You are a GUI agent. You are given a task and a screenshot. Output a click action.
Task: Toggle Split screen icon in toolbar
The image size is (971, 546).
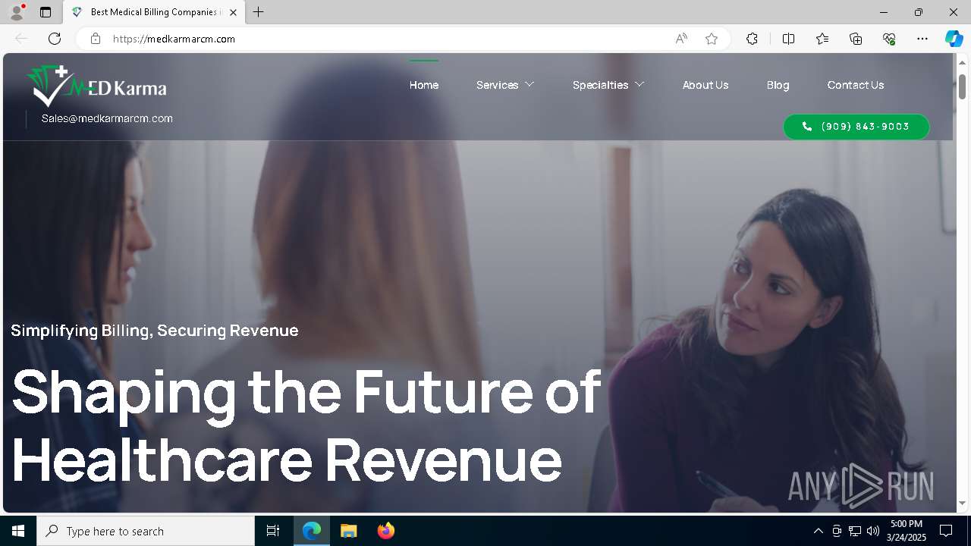tap(788, 39)
